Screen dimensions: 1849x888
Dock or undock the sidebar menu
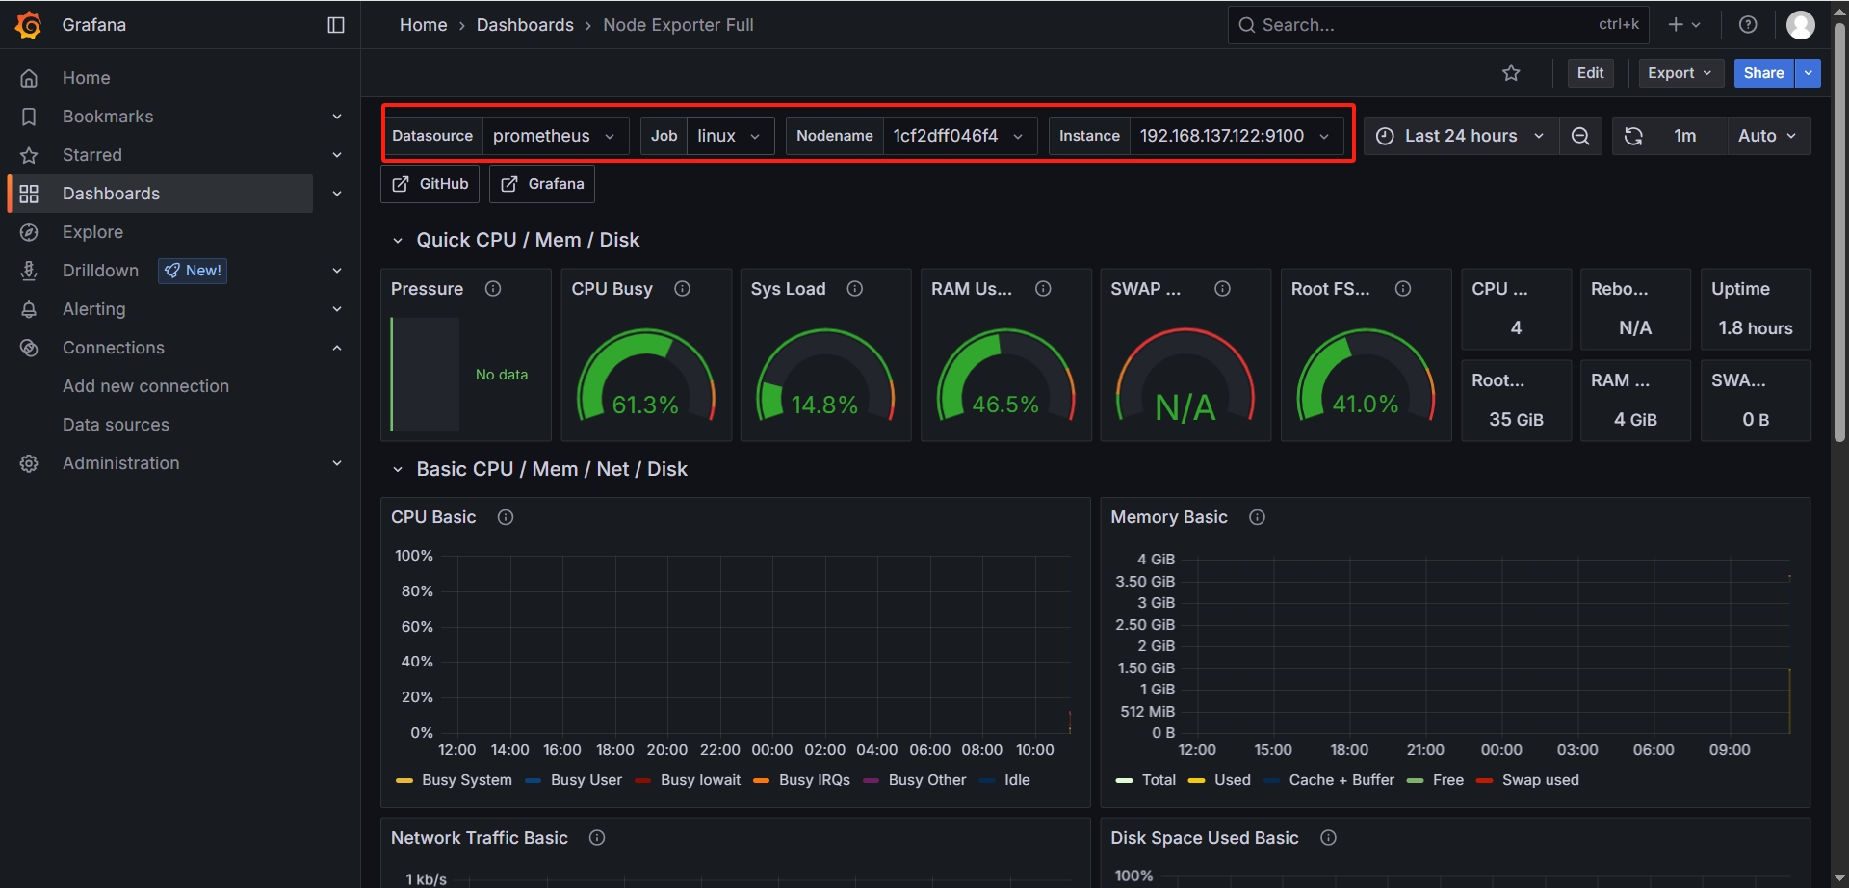pos(336,25)
